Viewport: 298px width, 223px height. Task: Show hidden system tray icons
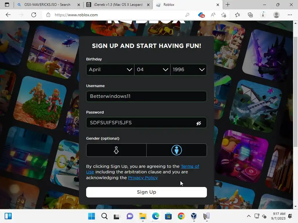click(x=249, y=216)
